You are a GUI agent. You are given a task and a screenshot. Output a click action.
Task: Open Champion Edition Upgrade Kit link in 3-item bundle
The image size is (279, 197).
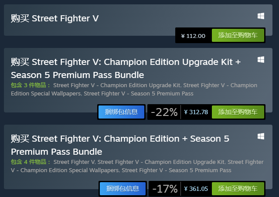click(117, 85)
